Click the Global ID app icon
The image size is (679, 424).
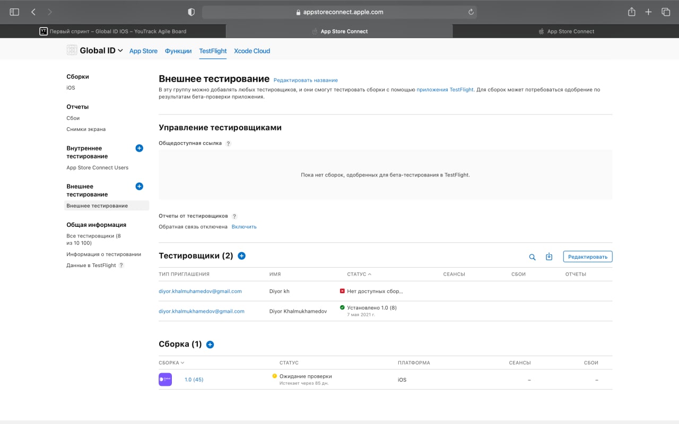coord(72,50)
